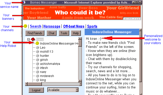Image resolution: width=163 pixels, height=95 pixels.
Task: Select IndoreOnline Messenger help robot entry
Action: tap(59, 43)
